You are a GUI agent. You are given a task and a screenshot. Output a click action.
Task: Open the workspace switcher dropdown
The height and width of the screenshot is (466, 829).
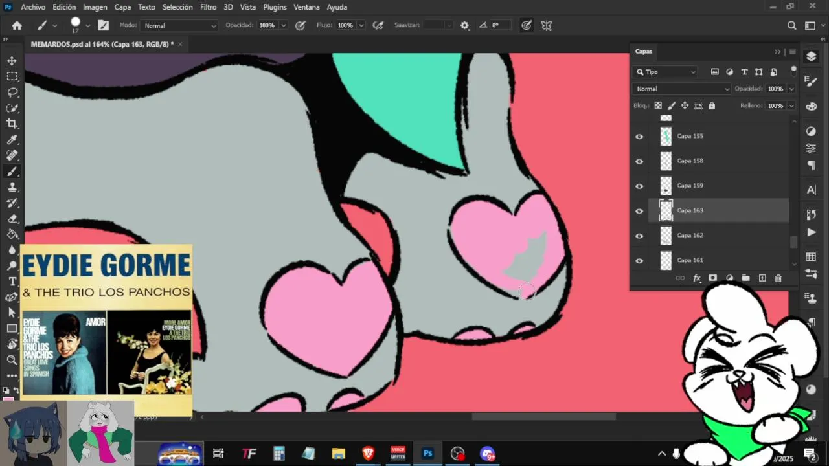click(813, 25)
